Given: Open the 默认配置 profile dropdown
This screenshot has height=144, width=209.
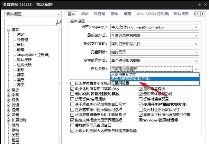Looking at the screenshot, I should (x=32, y=14).
